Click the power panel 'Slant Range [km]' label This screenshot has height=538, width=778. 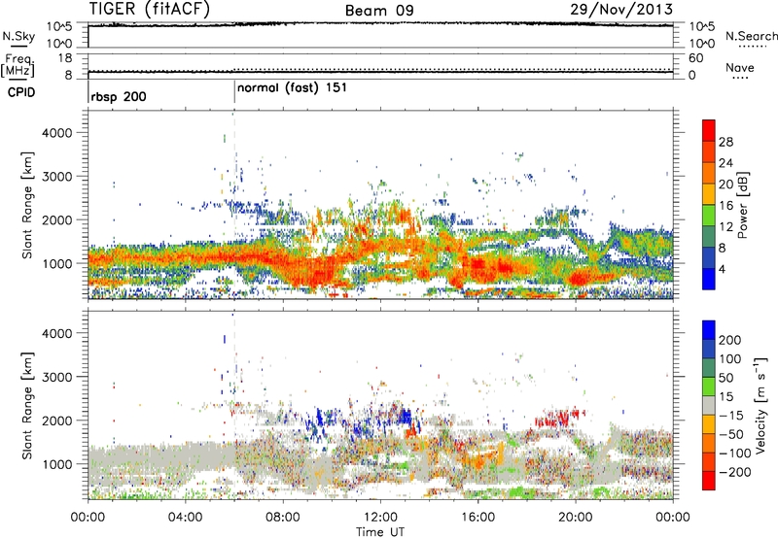pos(27,205)
